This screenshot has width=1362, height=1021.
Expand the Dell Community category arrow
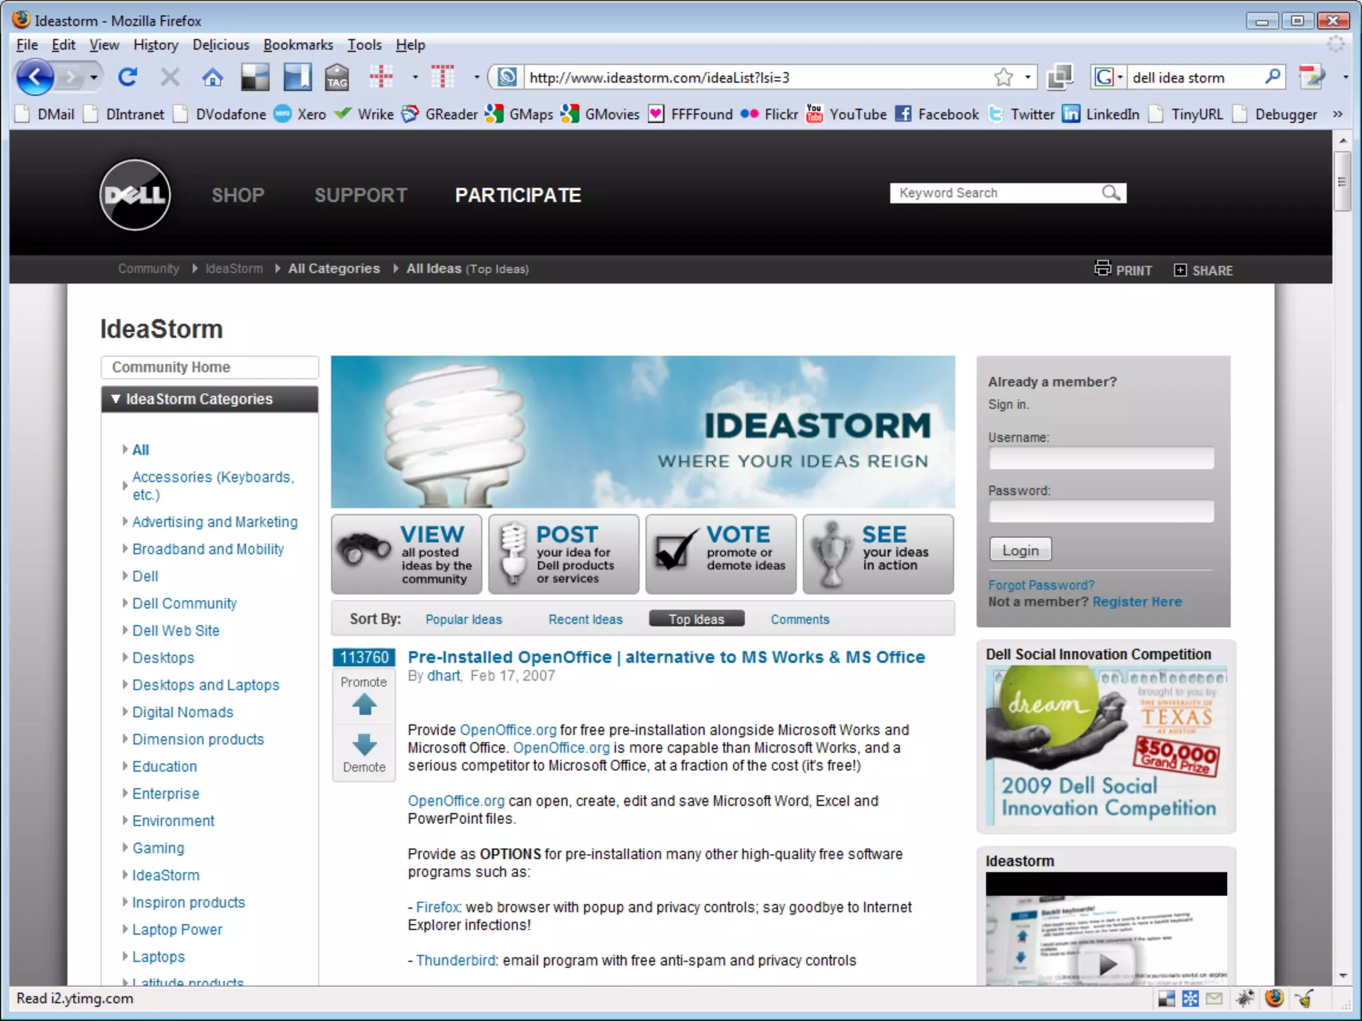click(x=125, y=603)
